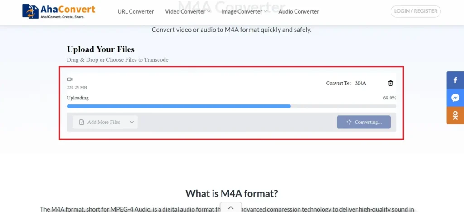This screenshot has width=464, height=212.
Task: Click the scroll-up chevron at page bottom
Action: tap(231, 207)
